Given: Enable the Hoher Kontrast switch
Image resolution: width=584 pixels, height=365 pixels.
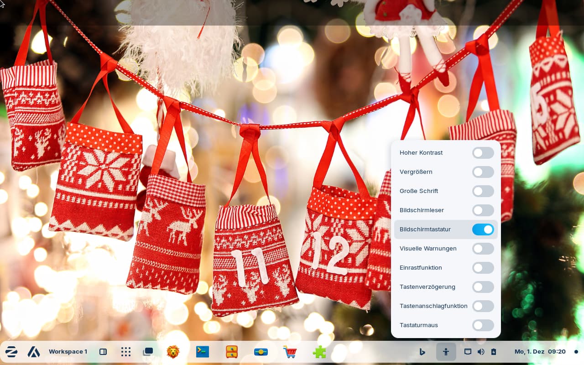Looking at the screenshot, I should pos(483,153).
